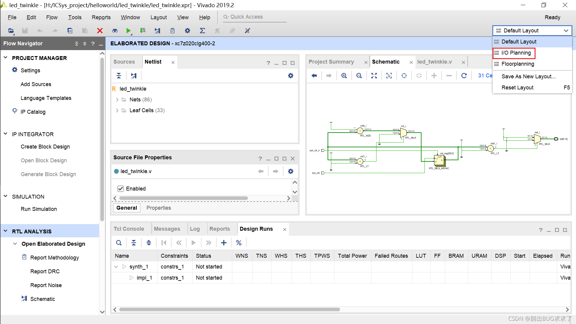Click the Sigma report toolbar icon
The width and height of the screenshot is (576, 324).
coord(202,31)
